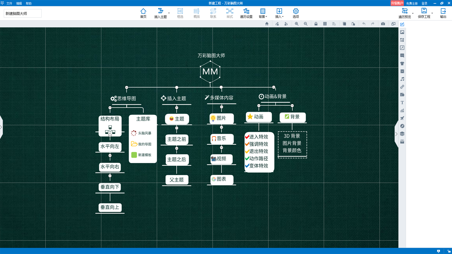The width and height of the screenshot is (452, 254).
Task: Open the image panel icon in right sidebar
Action: (x=402, y=32)
